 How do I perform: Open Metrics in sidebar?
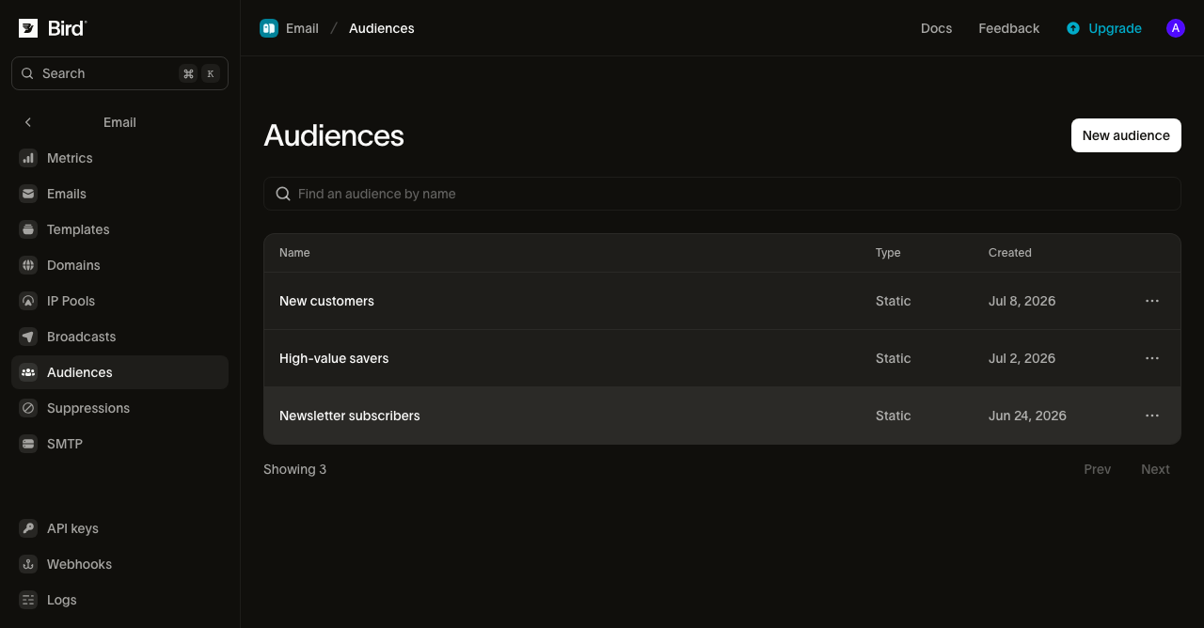119,158
